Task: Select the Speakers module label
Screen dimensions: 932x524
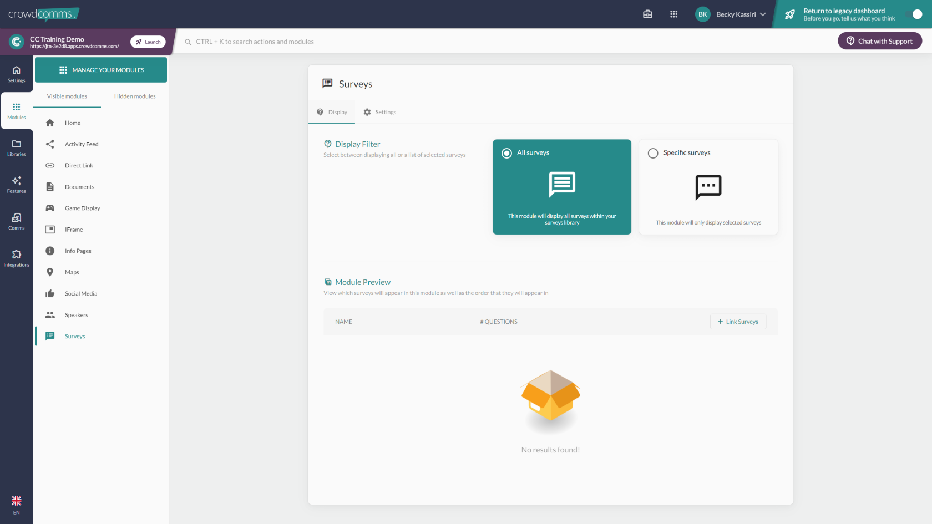Action: point(77,315)
